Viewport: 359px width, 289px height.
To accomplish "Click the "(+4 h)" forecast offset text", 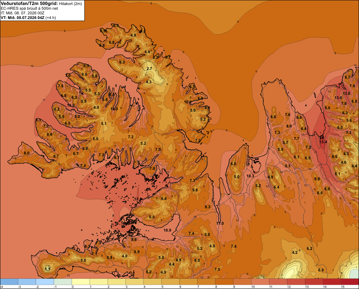I will point(51,18).
